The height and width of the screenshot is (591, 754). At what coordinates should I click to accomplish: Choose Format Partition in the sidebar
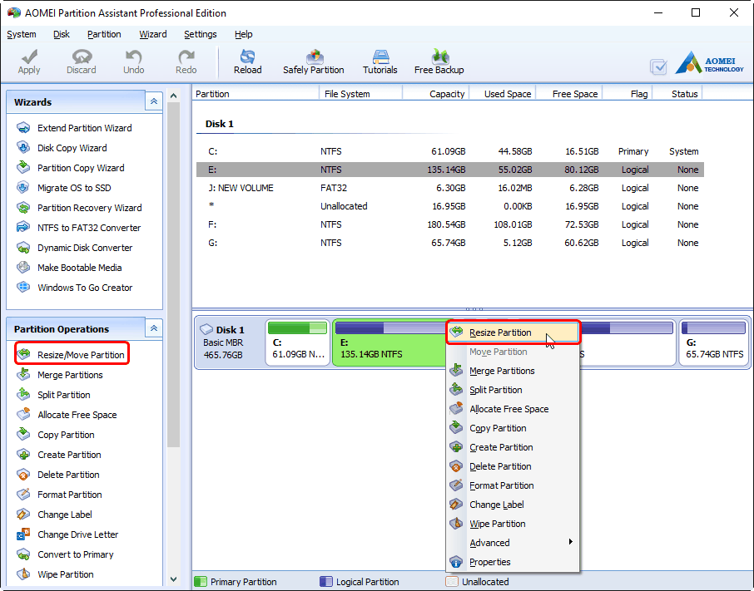pyautogui.click(x=59, y=495)
